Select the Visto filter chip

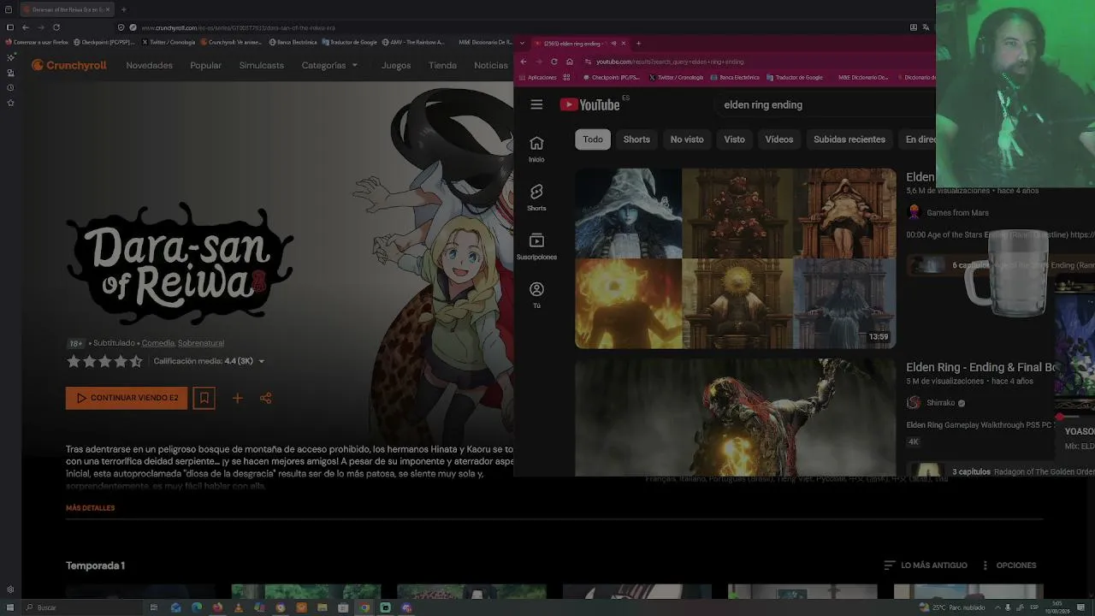tap(735, 139)
